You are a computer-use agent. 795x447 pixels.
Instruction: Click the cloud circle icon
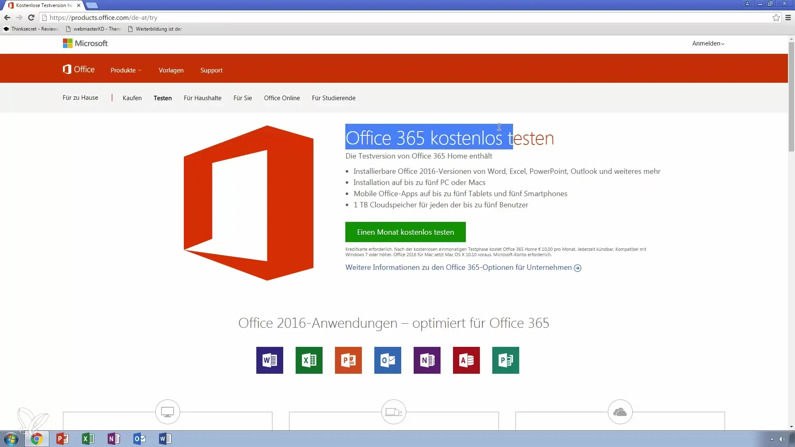620,412
